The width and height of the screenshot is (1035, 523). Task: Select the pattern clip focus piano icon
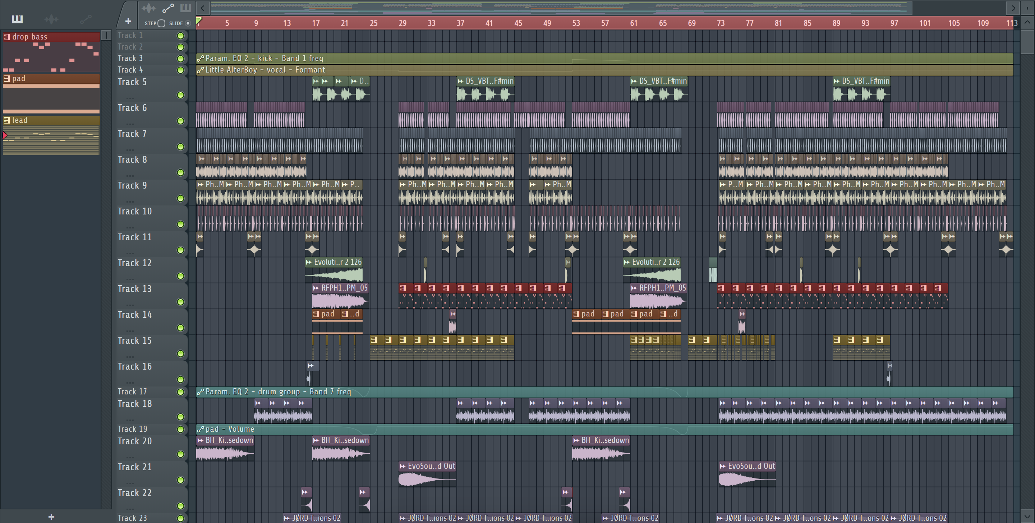(x=186, y=8)
